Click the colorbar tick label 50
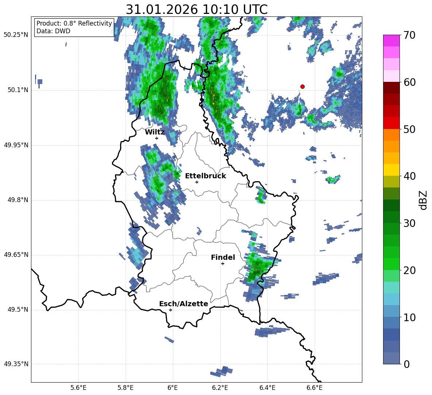The image size is (432, 395). pos(409,129)
